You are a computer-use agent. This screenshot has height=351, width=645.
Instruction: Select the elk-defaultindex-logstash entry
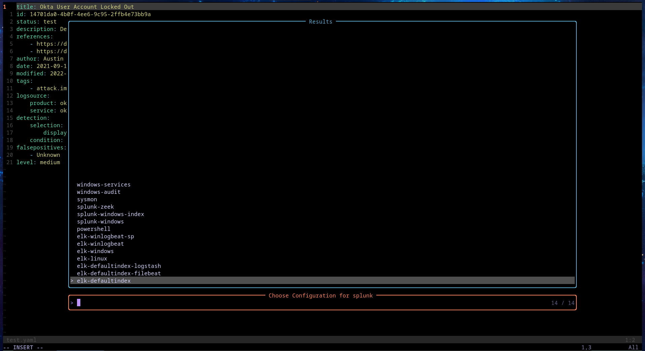pyautogui.click(x=119, y=266)
